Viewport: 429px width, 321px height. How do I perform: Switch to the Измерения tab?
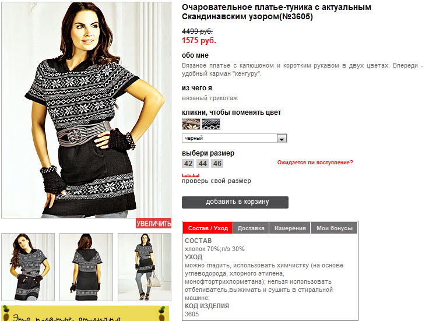tap(290, 228)
